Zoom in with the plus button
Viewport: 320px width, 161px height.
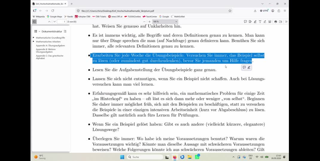tap(150, 21)
